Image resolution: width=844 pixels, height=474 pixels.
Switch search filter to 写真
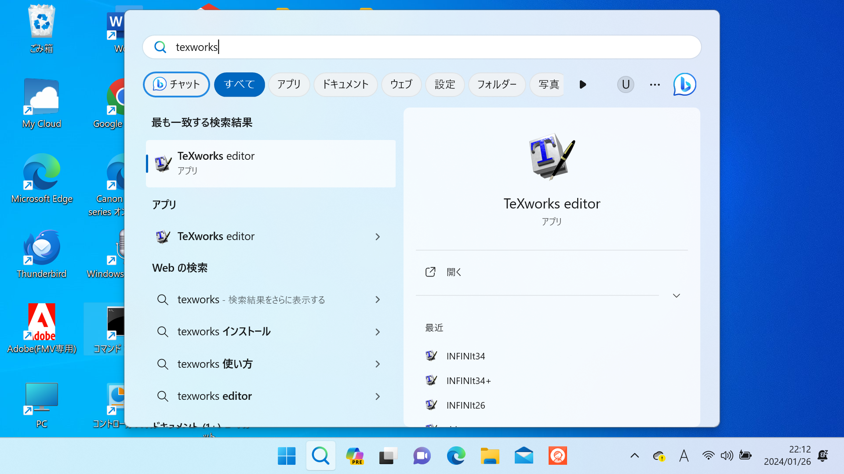point(548,84)
